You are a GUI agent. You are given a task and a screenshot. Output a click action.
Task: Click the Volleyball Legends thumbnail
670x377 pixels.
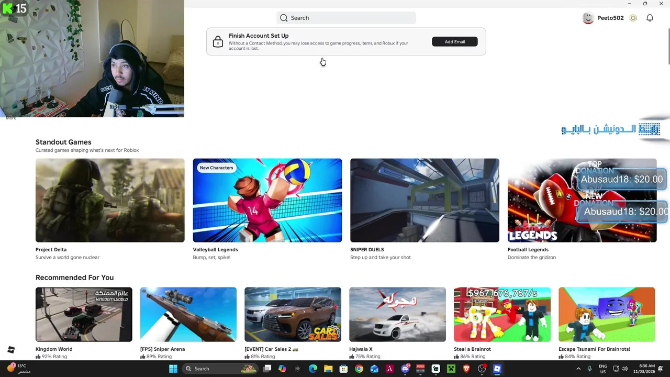coord(267,201)
